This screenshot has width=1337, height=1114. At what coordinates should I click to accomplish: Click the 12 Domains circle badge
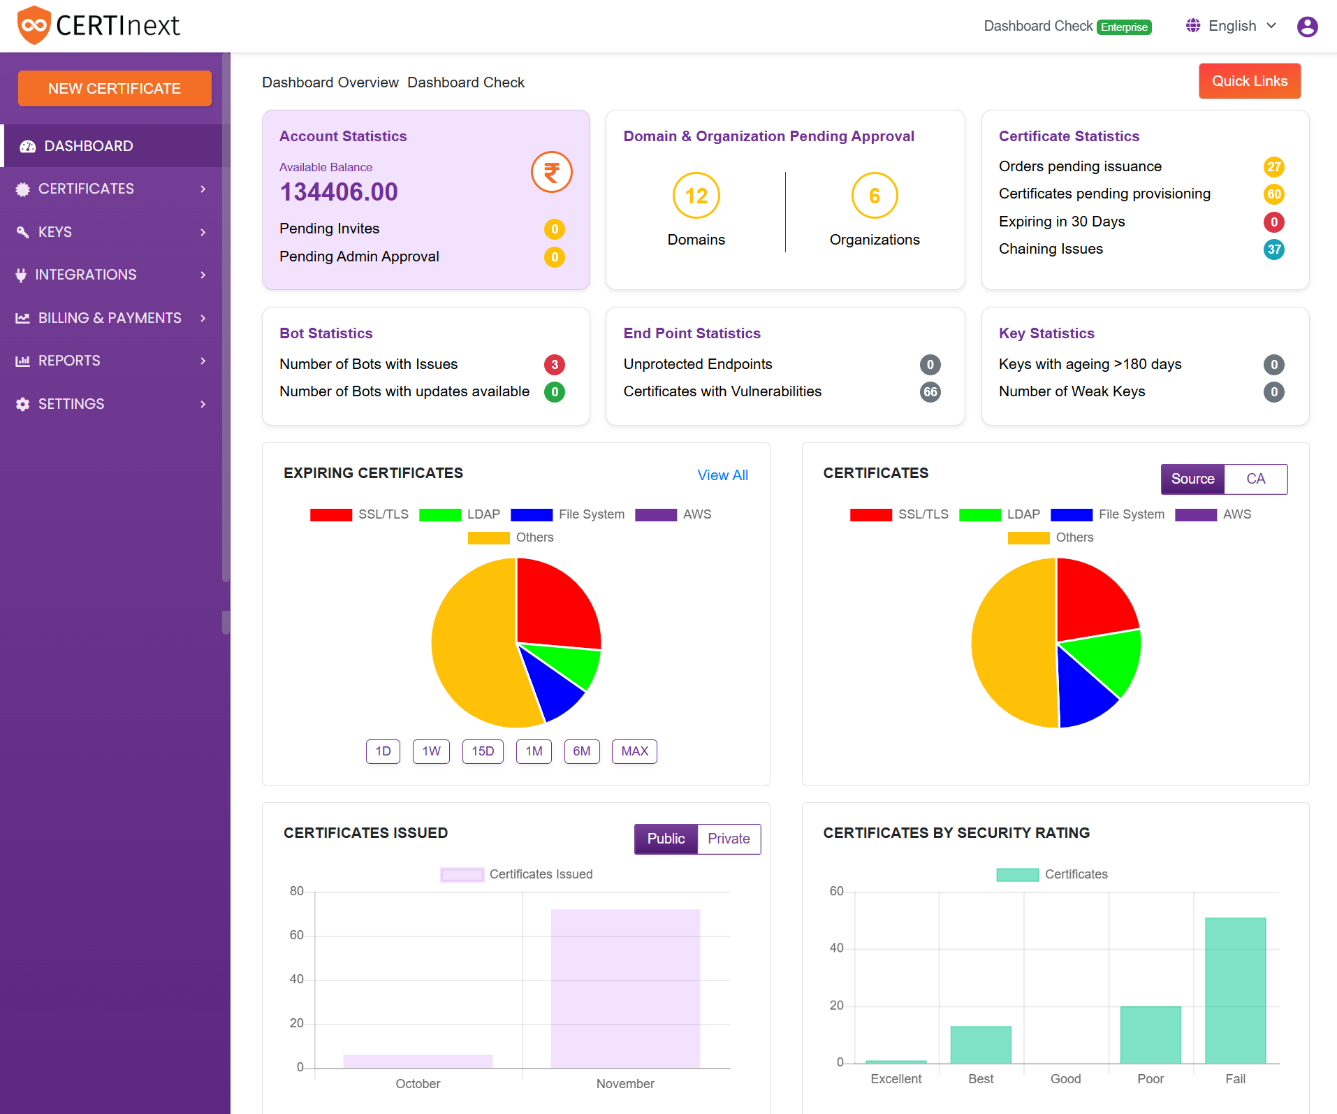(696, 196)
